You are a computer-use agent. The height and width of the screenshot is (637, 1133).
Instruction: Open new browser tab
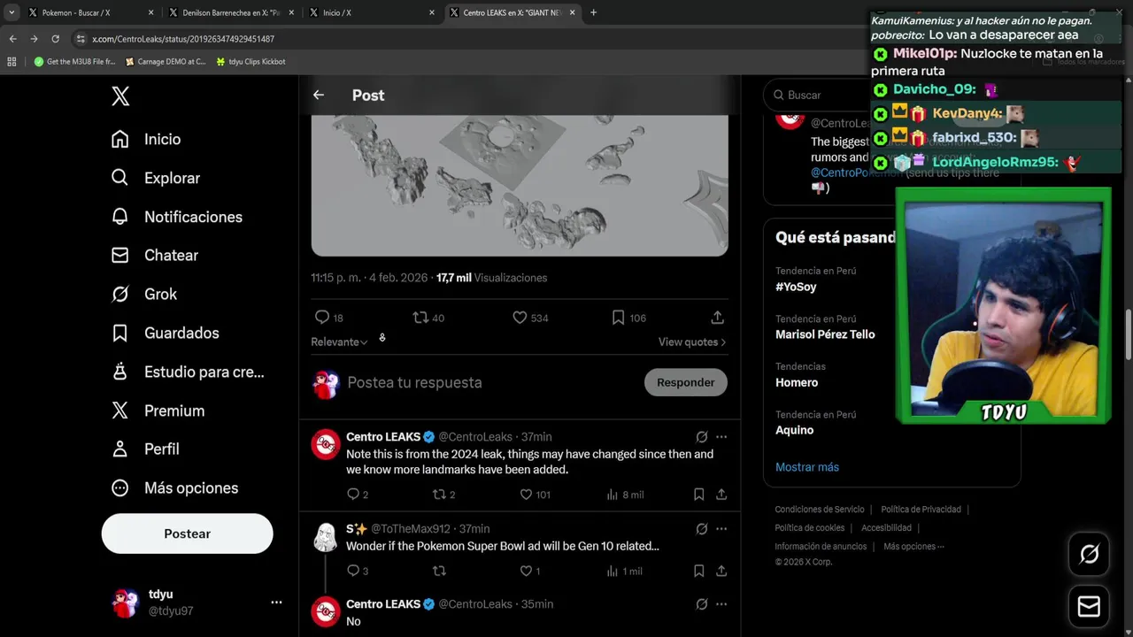click(593, 12)
